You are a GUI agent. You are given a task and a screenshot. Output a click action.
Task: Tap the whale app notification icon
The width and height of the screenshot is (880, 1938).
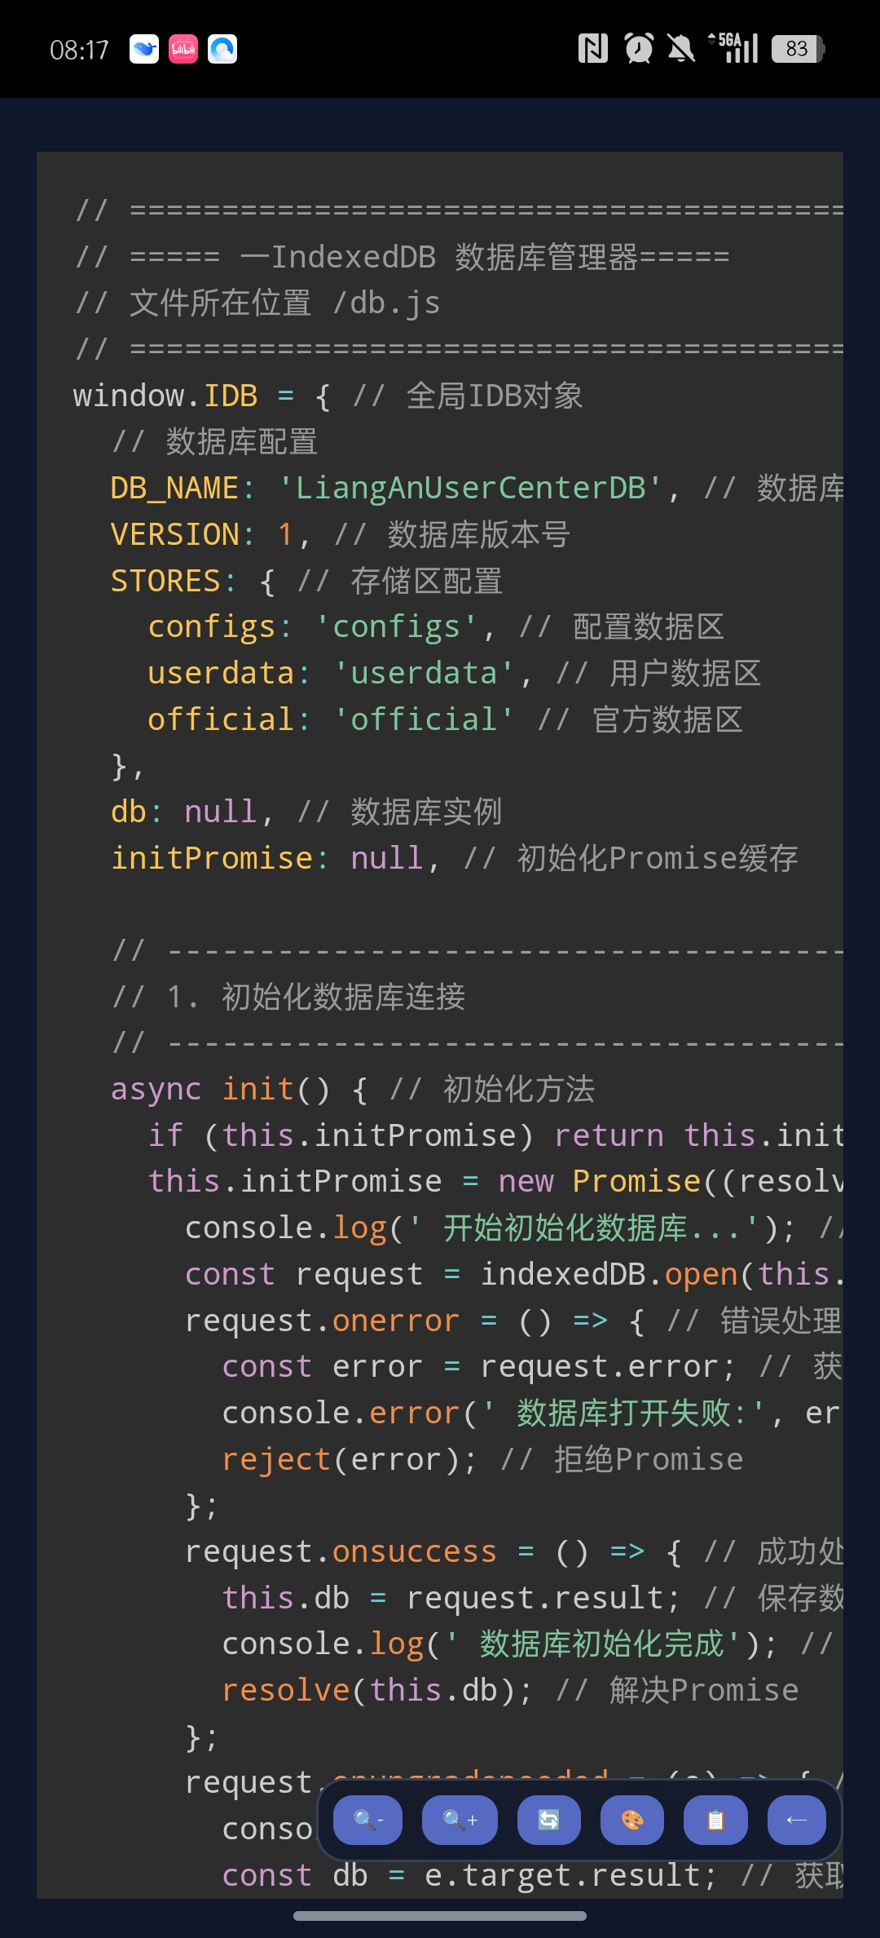click(x=144, y=49)
